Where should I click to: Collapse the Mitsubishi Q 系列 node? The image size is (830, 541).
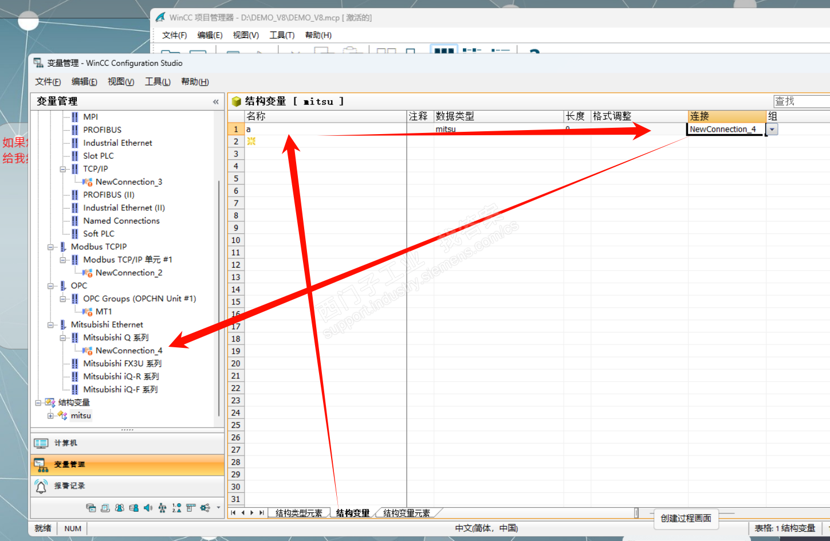pyautogui.click(x=63, y=338)
